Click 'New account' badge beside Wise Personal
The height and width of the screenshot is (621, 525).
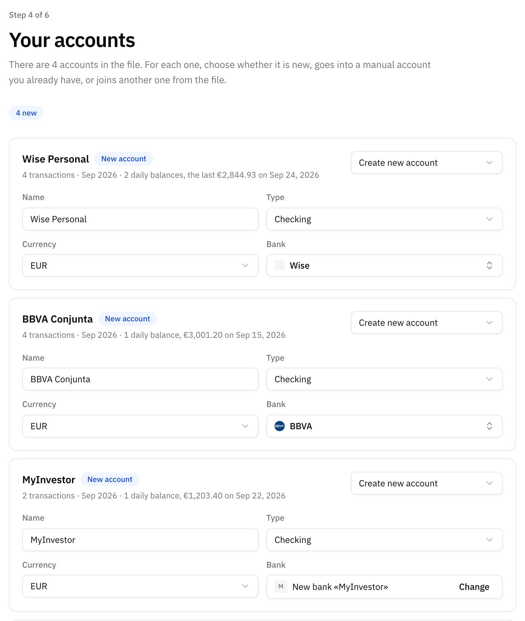[124, 159]
